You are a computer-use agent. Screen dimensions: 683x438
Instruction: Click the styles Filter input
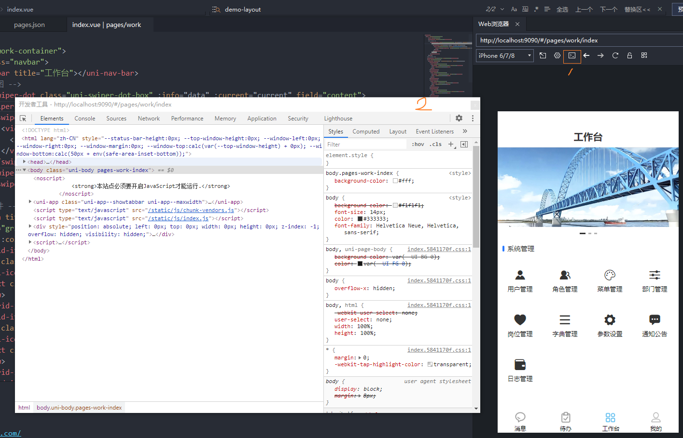[366, 145]
